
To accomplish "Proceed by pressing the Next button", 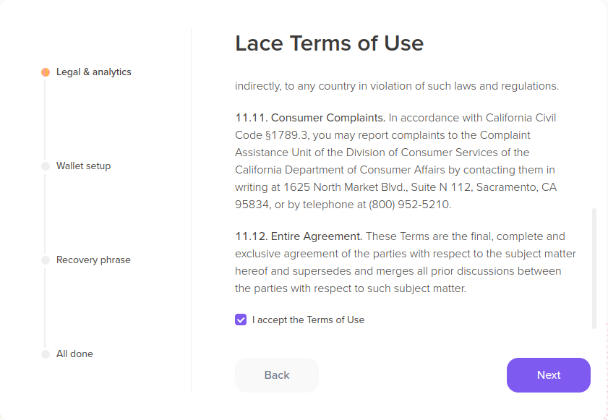I will click(548, 375).
